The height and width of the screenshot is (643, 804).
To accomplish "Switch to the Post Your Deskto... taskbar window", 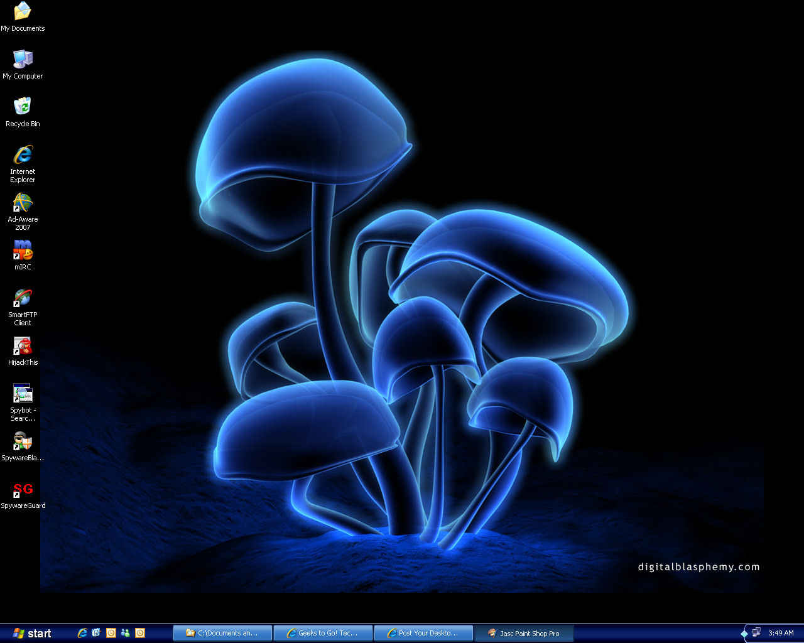I will (x=423, y=633).
